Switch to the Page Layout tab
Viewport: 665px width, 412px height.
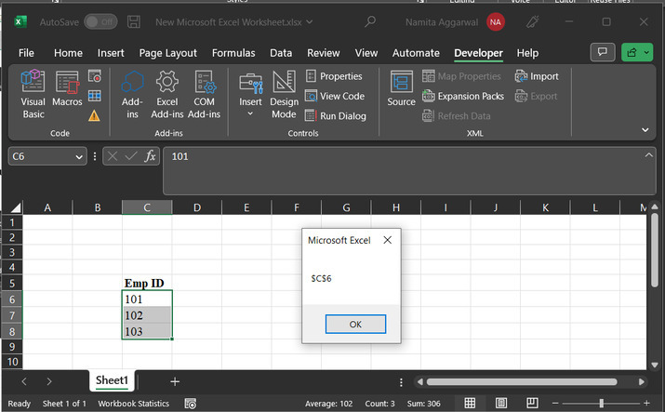(x=167, y=53)
